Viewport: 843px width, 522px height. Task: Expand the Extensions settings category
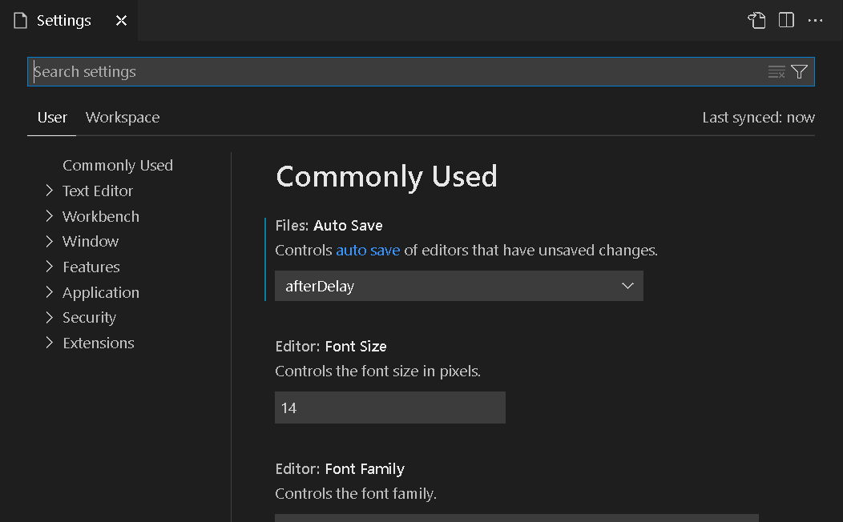[50, 343]
